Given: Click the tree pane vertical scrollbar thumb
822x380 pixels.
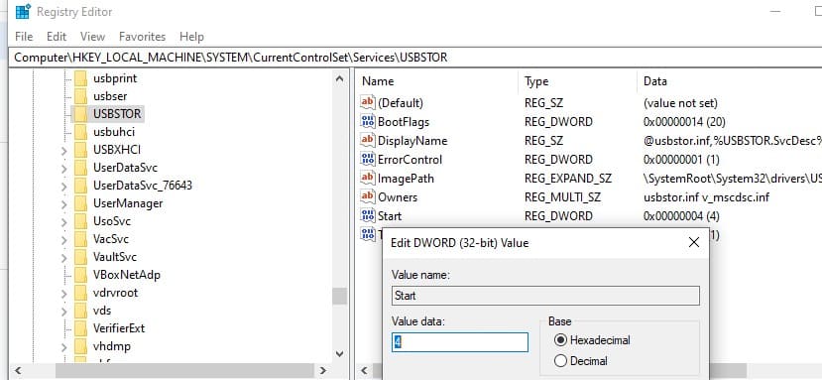Looking at the screenshot, I should click(339, 296).
